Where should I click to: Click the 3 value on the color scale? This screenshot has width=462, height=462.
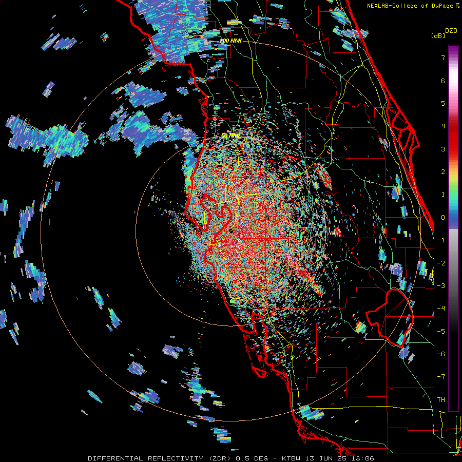click(x=443, y=149)
